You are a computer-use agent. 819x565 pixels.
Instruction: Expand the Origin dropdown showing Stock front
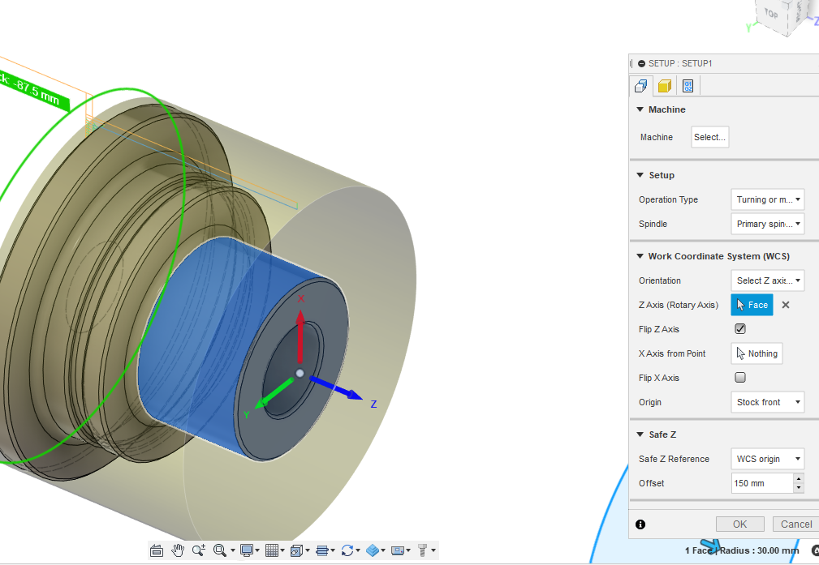767,402
